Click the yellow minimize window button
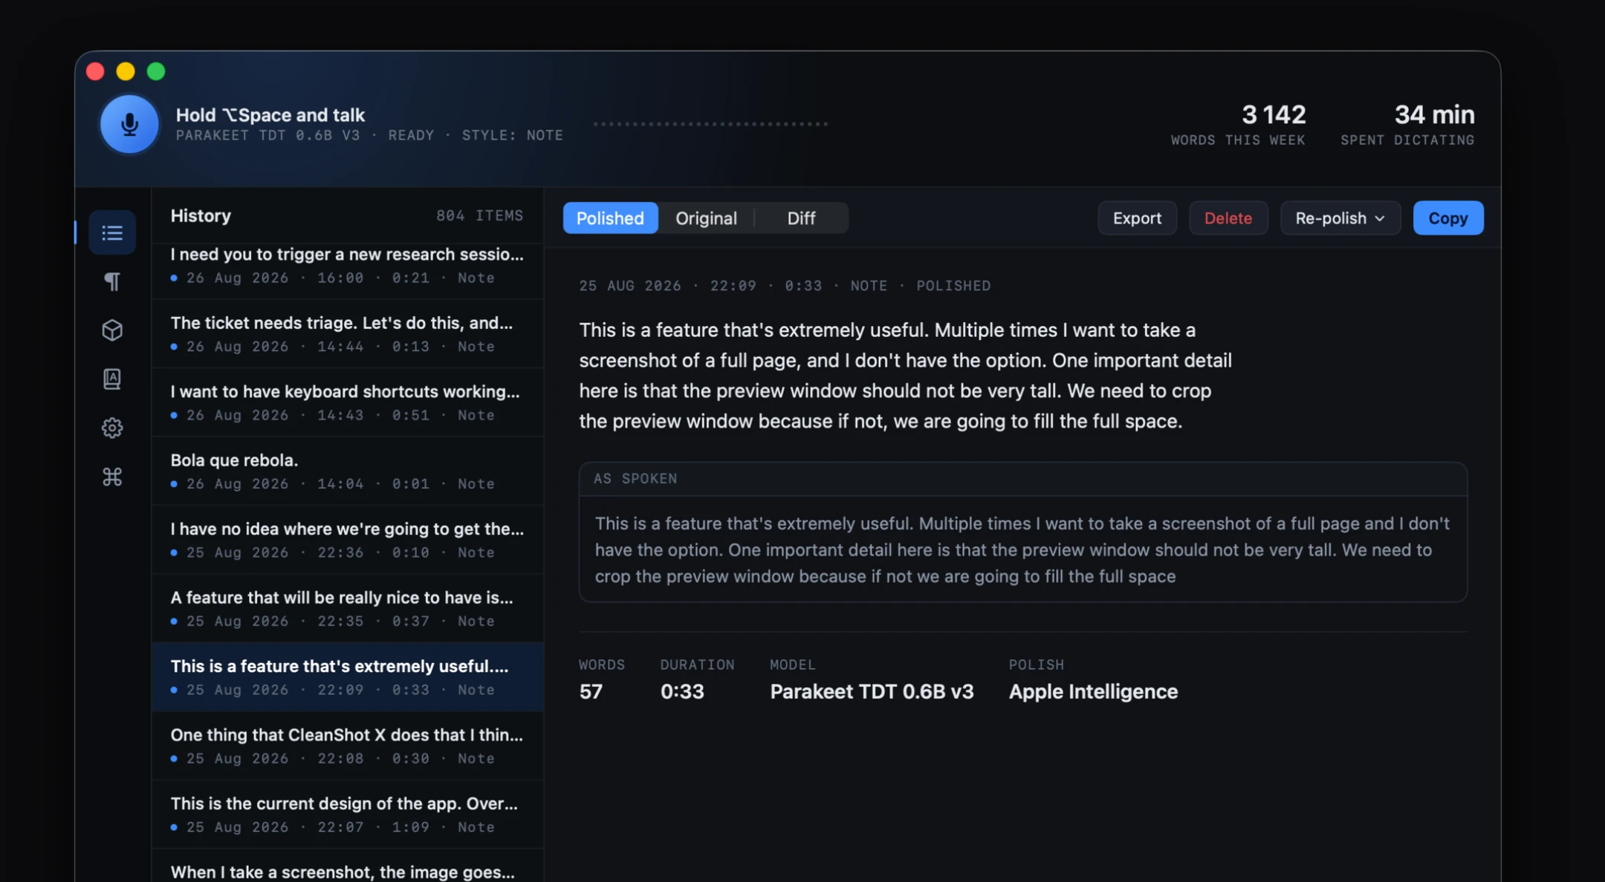 (126, 71)
